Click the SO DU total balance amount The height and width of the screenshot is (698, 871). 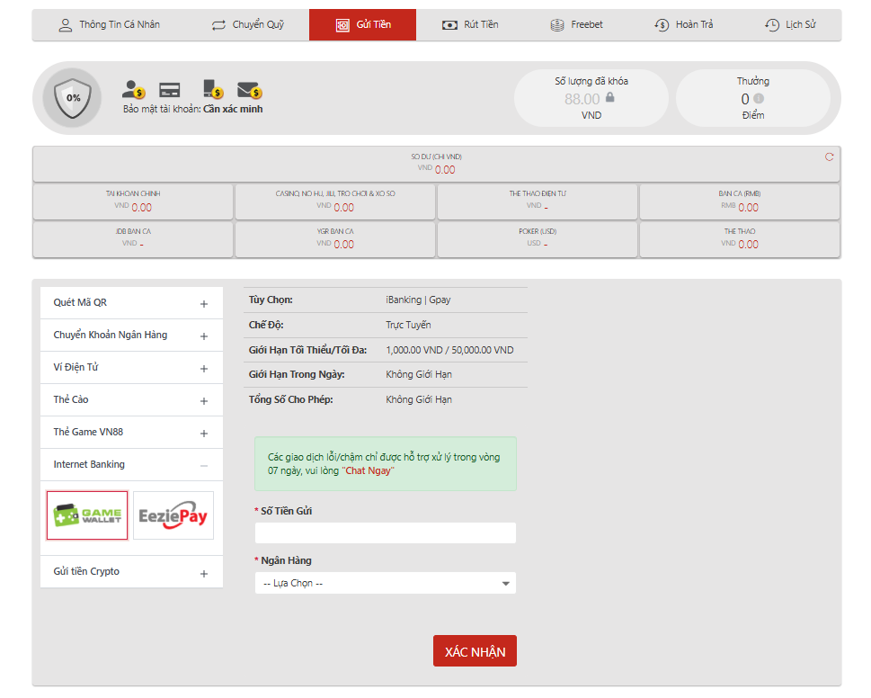pos(445,170)
